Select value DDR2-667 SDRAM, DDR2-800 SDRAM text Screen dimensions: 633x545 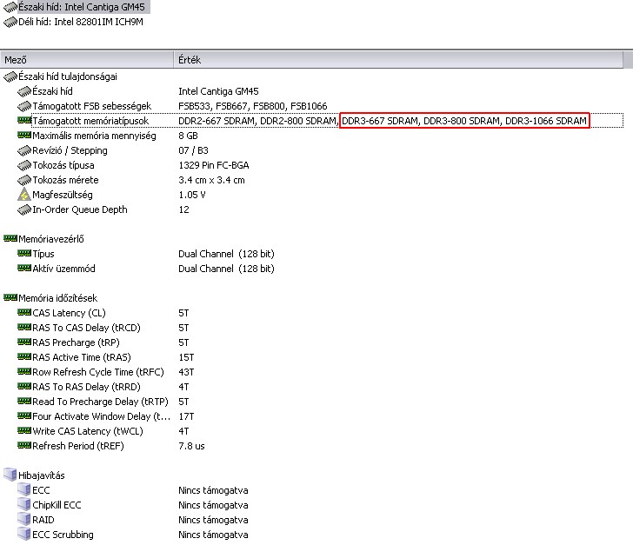pyautogui.click(x=257, y=121)
